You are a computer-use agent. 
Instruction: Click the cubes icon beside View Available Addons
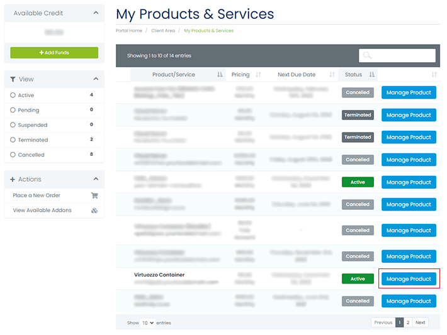[x=94, y=211]
